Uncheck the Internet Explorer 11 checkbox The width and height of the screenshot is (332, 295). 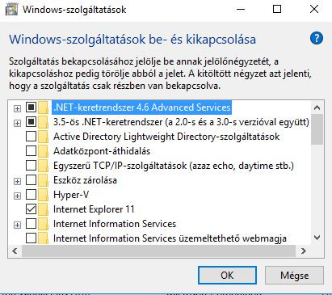click(31, 209)
